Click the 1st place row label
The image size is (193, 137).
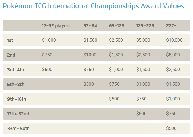coord(10,40)
